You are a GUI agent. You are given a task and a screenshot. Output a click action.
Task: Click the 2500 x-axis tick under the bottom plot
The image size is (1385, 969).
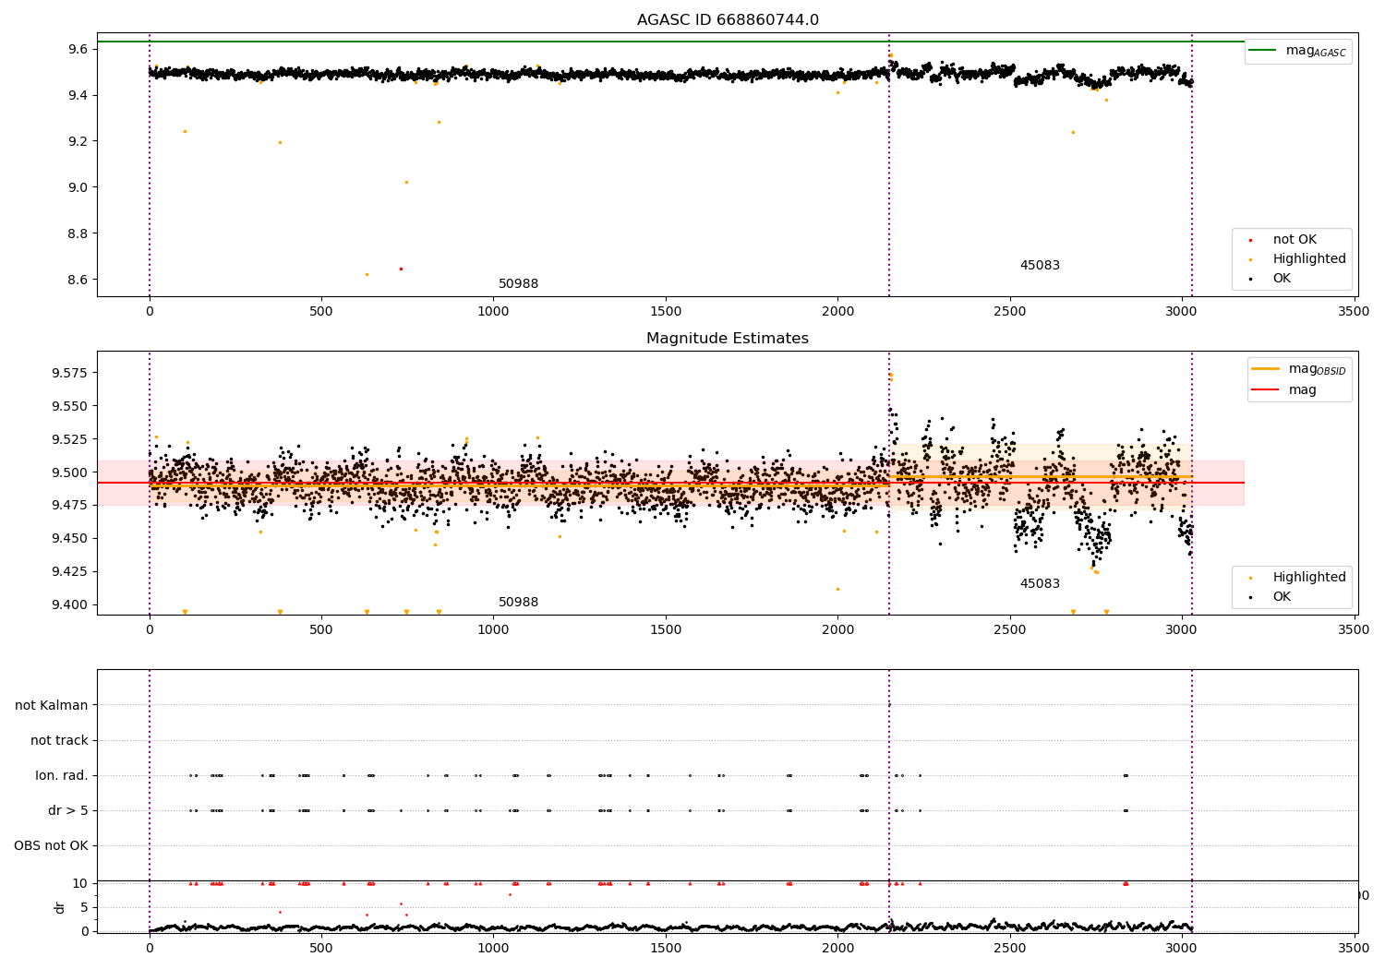(1009, 947)
